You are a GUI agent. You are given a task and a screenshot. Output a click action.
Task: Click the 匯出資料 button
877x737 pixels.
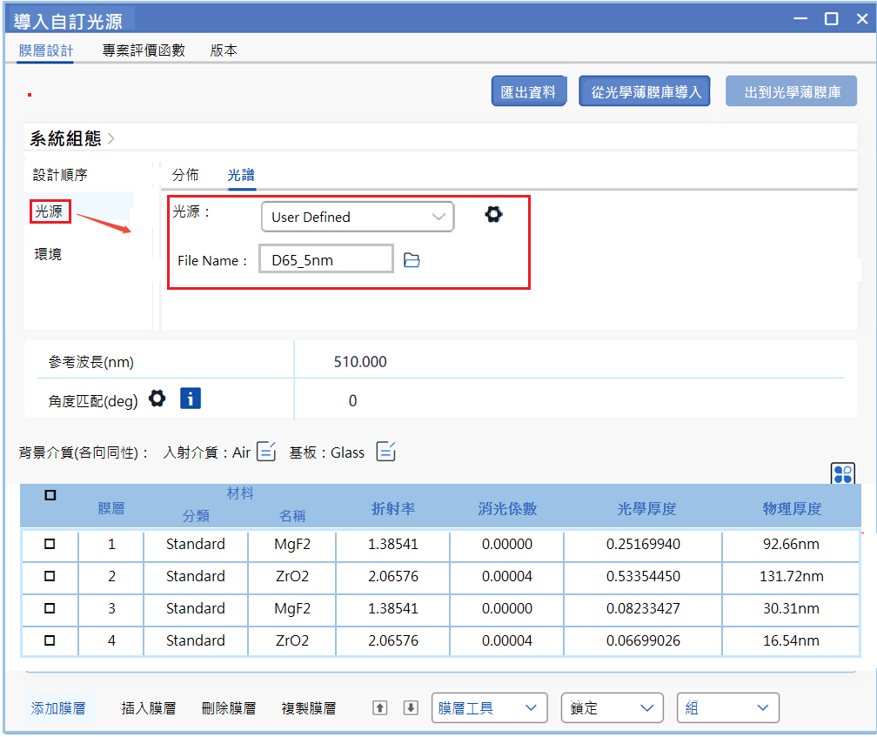click(529, 91)
